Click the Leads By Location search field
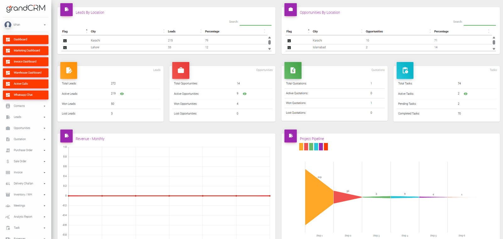The height and width of the screenshot is (239, 503). pyautogui.click(x=255, y=22)
